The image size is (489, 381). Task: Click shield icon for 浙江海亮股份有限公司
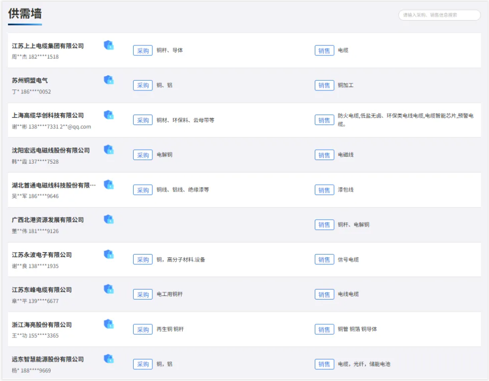click(108, 324)
